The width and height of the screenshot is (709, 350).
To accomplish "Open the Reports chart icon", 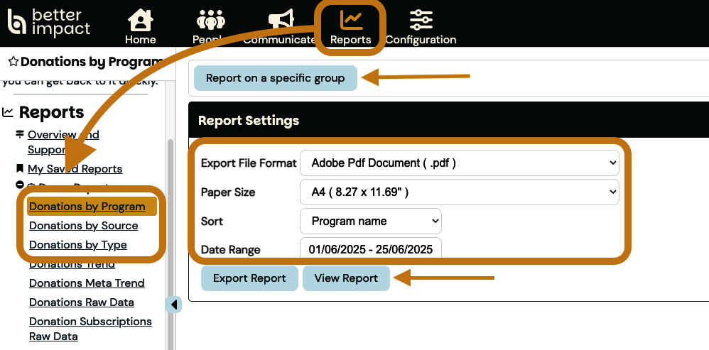I will 351,19.
